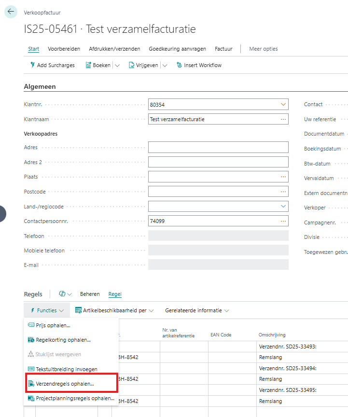Screen dimensions: 348x417
Task: Click Artikelbeschikbaarheid per grid icon
Action: (78, 310)
